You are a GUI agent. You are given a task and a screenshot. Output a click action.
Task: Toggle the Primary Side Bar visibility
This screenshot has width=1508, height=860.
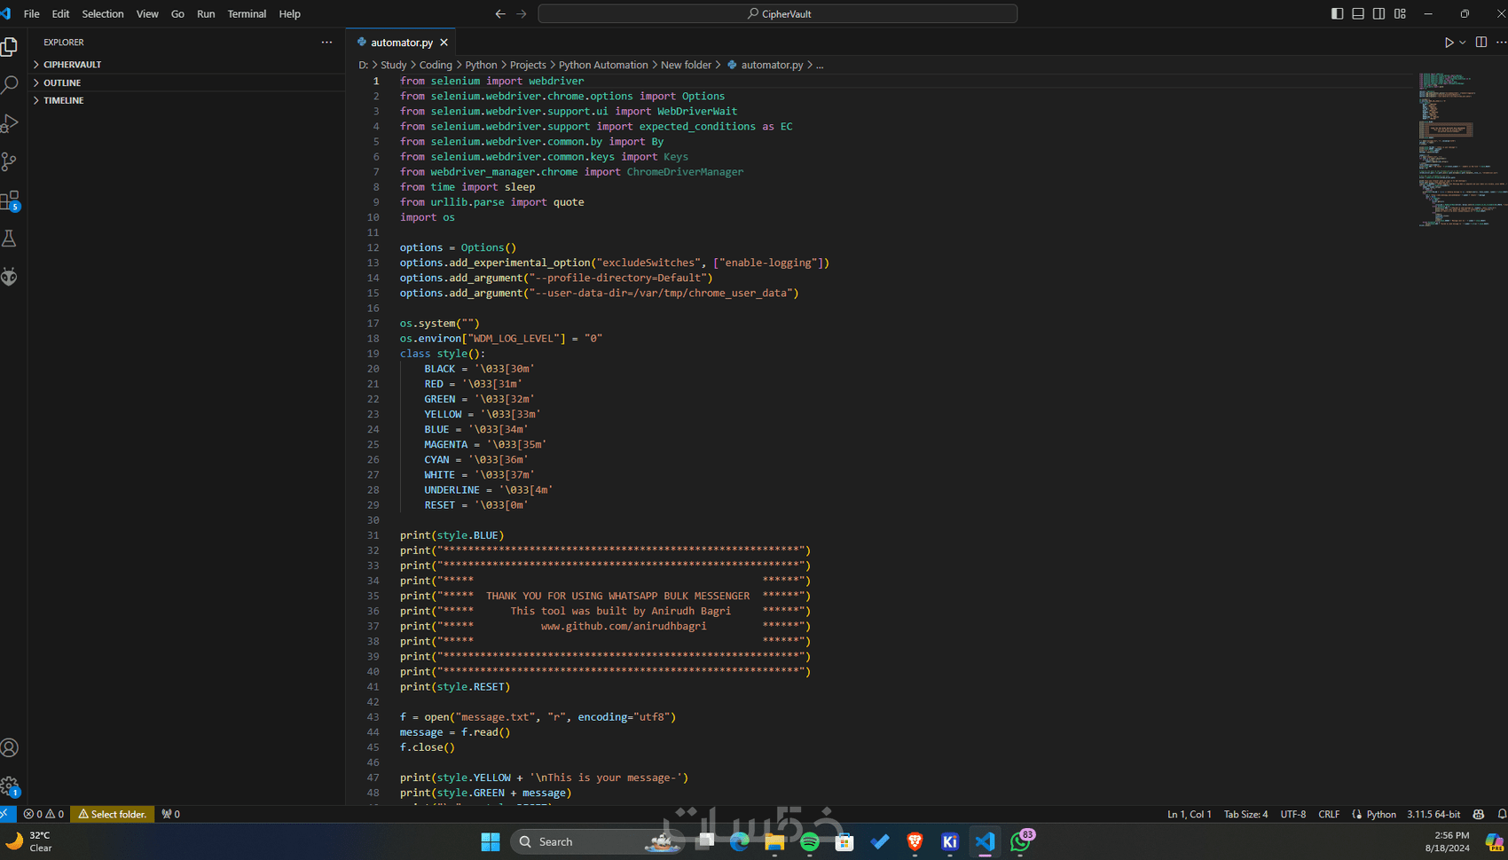tap(1337, 13)
